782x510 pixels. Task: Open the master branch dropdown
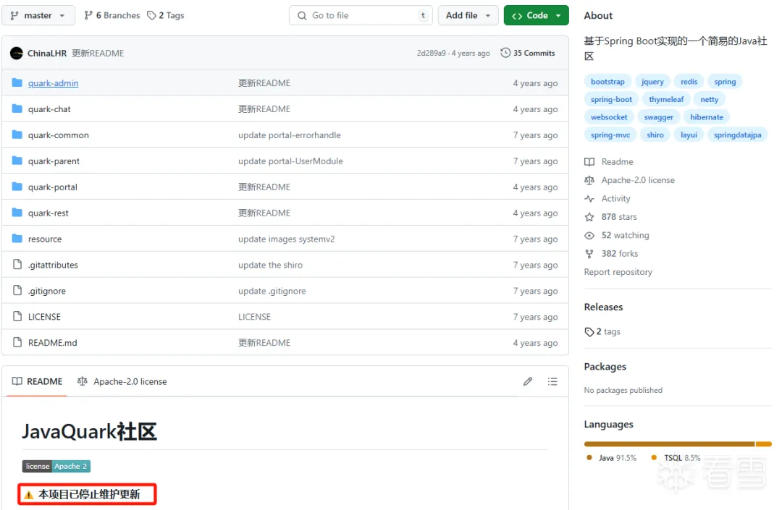click(38, 15)
